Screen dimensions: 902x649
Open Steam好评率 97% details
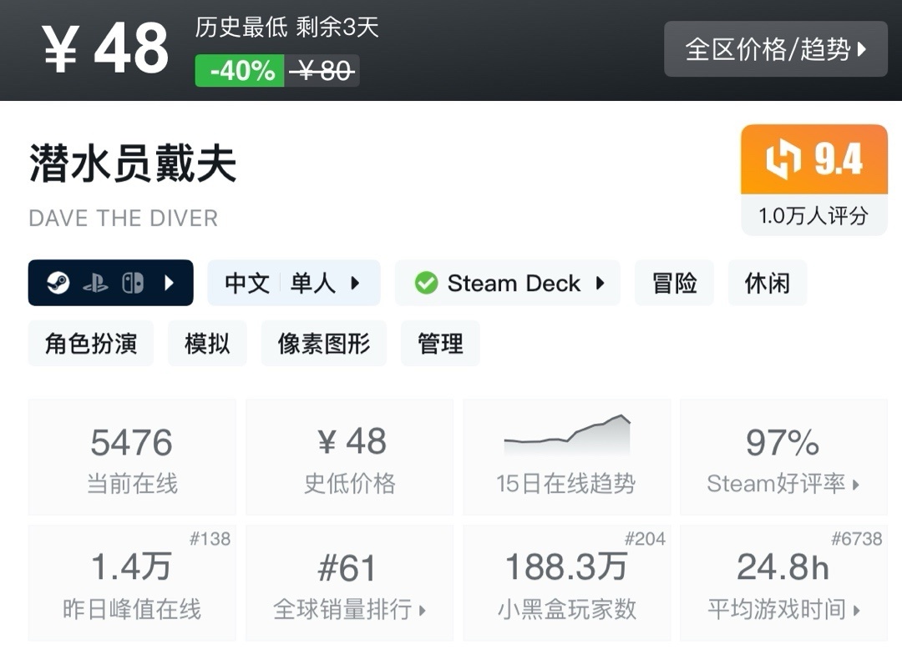pos(783,457)
